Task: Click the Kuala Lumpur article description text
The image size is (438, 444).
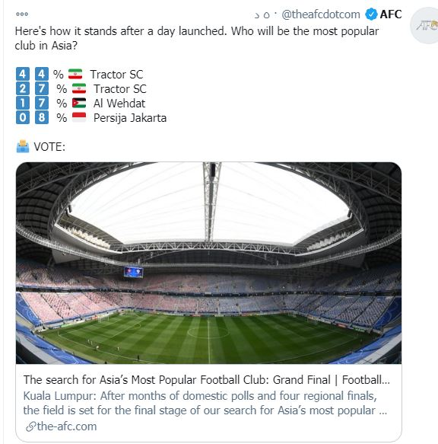Action: tap(205, 403)
